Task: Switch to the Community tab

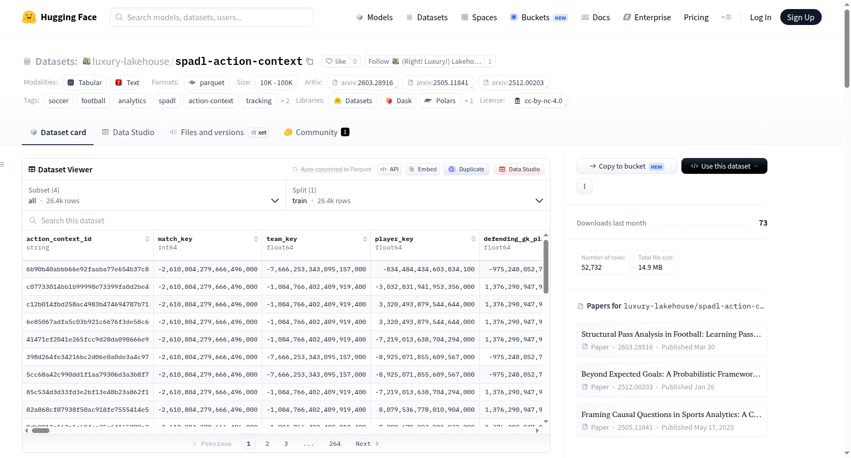Action: pos(317,132)
